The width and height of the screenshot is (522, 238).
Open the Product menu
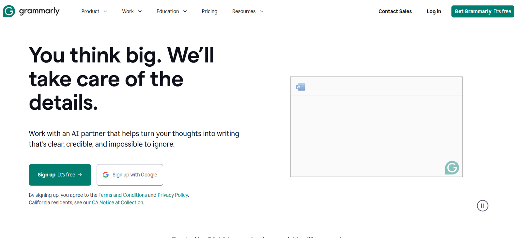[x=90, y=11]
